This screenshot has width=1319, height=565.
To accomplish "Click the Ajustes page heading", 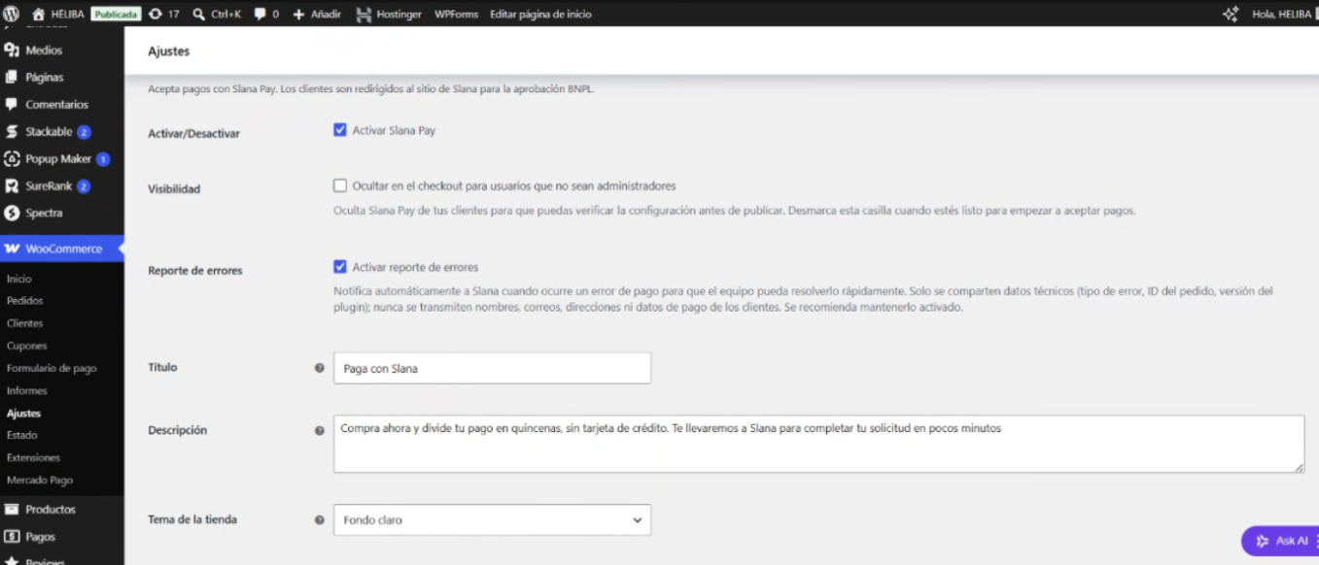I will pos(168,50).
